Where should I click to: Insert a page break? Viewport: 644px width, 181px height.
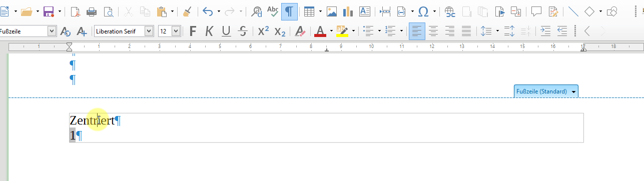tap(385, 11)
